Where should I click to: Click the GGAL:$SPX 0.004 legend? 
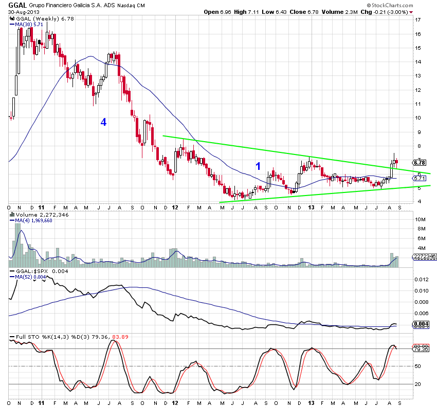39,271
